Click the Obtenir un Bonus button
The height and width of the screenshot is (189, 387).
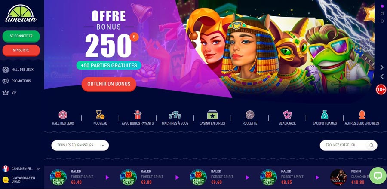(109, 84)
